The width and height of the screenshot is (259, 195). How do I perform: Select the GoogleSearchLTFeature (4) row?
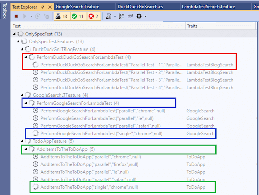tap(134, 95)
